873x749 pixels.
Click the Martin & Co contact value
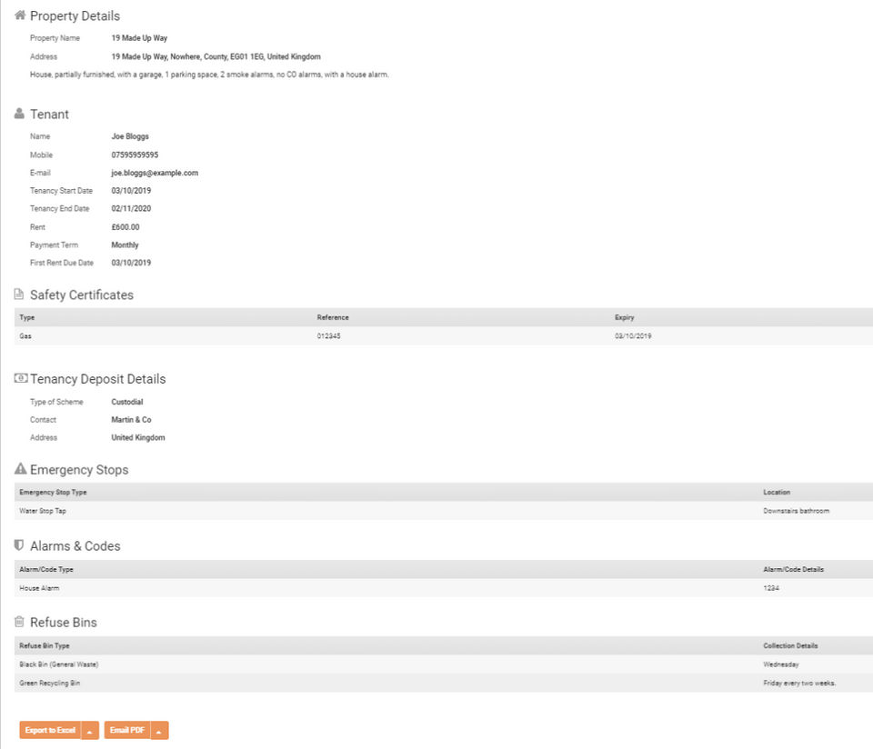(131, 420)
